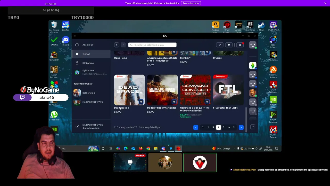Open NVIDIA Broadcast desktop icon
Viewport: 330px width, 186px height.
[273, 117]
